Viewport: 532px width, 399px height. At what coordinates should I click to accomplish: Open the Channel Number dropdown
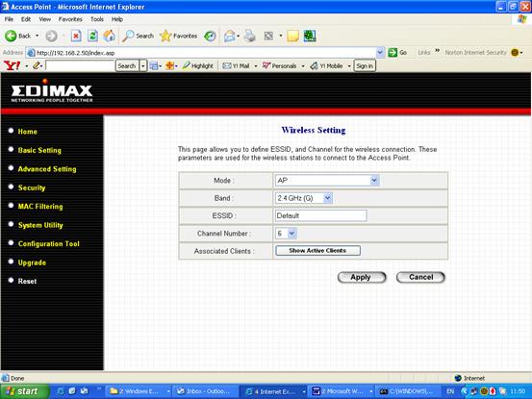point(287,234)
